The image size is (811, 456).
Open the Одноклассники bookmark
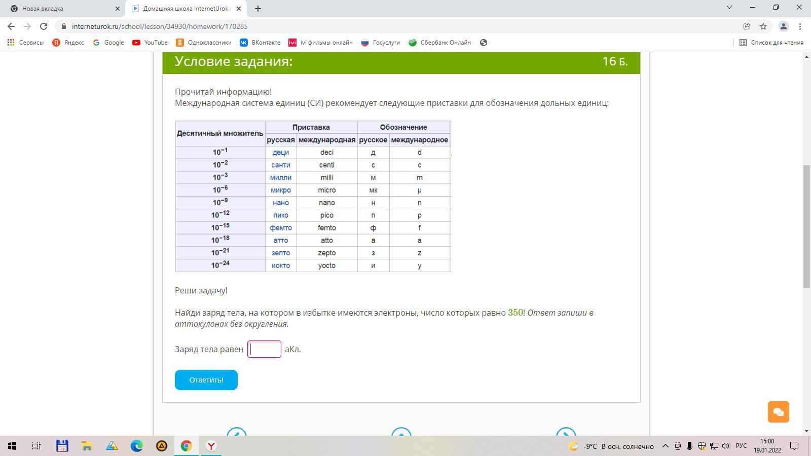204,43
